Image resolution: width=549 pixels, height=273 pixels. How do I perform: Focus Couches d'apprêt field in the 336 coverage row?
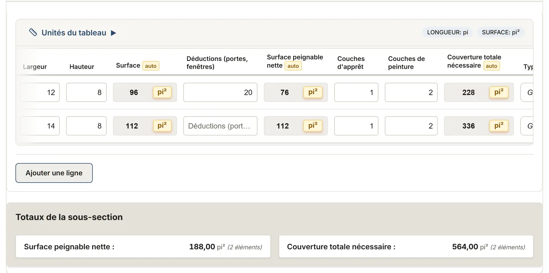click(x=356, y=126)
